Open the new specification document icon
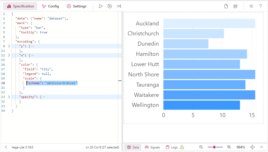Viewport: 268px width, 152px height. [x=226, y=6]
